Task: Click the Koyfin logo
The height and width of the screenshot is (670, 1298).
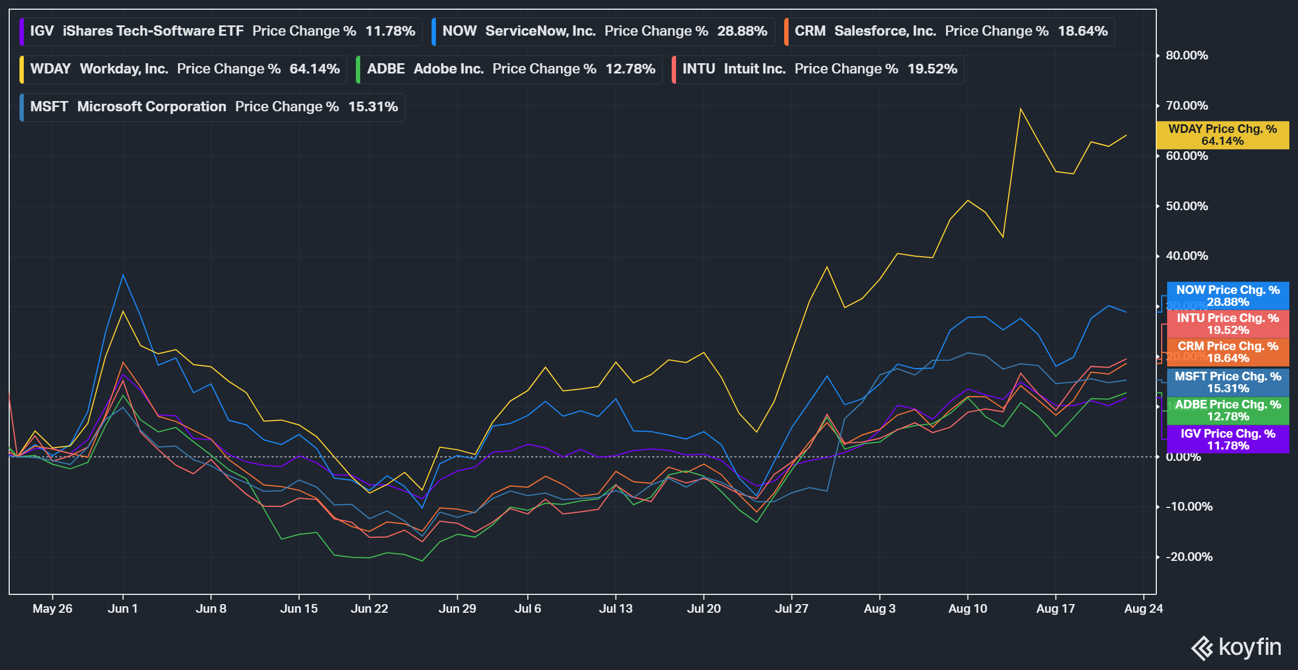Action: coord(1236,647)
